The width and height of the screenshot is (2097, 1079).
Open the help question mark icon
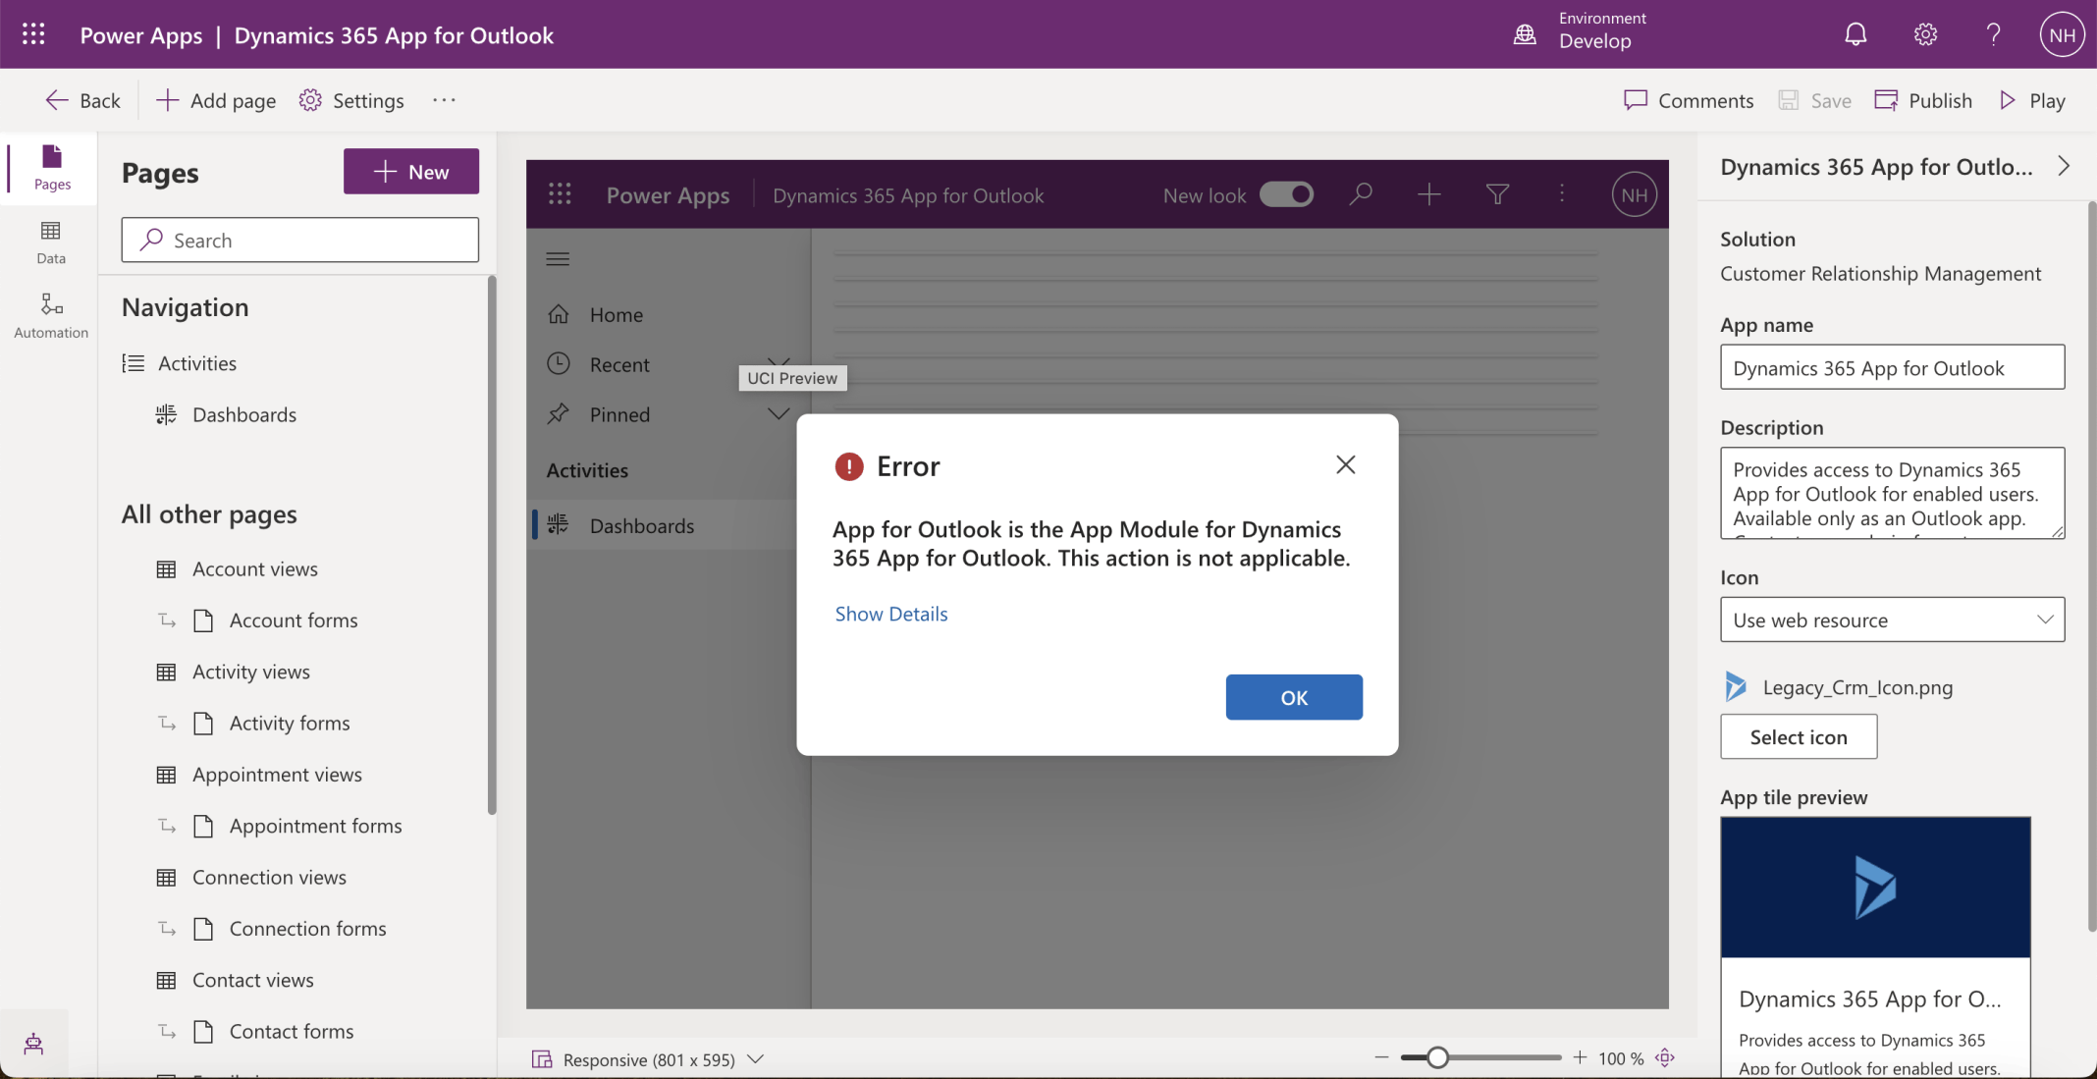click(x=1993, y=33)
